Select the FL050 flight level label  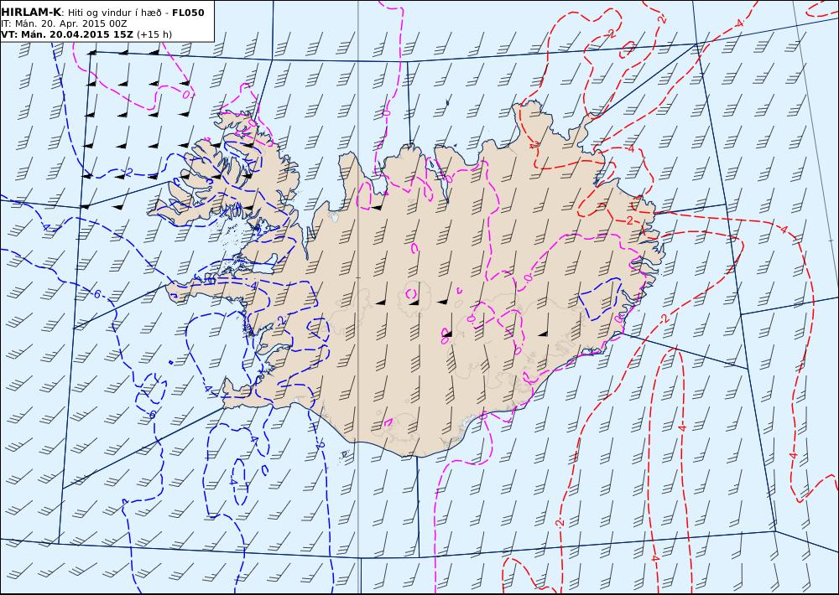point(188,13)
